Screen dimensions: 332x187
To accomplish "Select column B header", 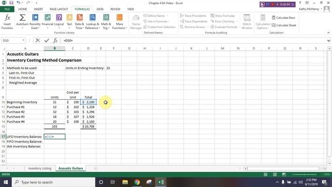I will [x=54, y=48].
